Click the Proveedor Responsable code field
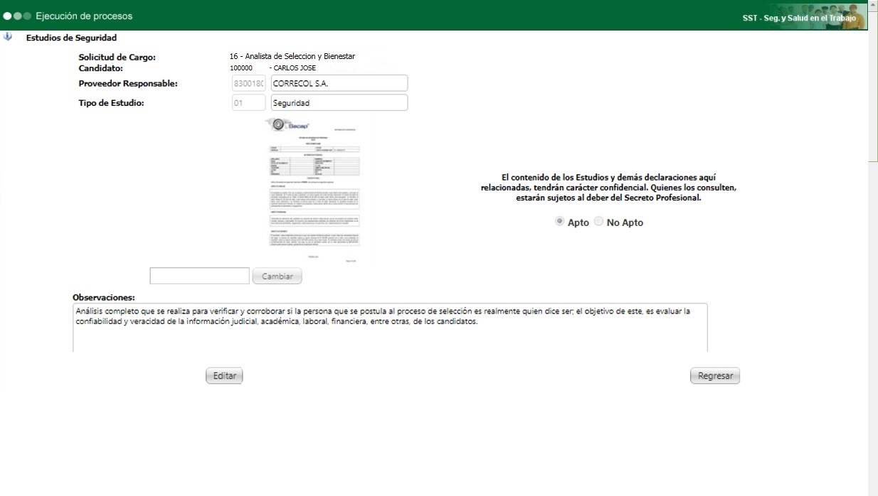 [249, 83]
